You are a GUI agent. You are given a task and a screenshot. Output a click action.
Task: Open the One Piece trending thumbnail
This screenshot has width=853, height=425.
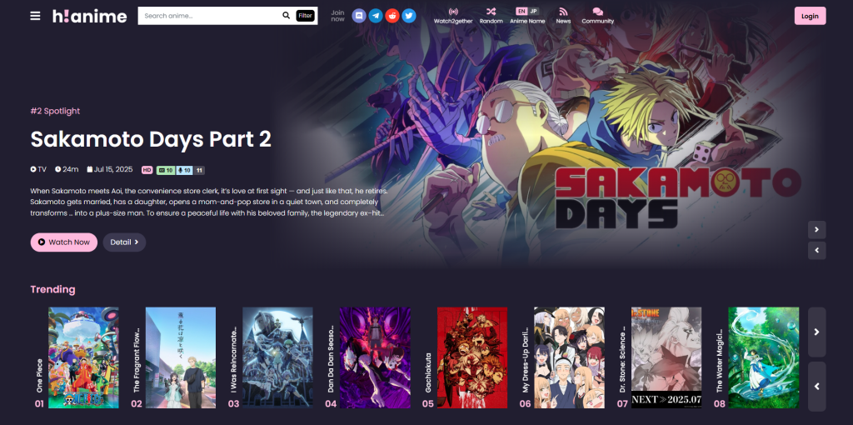click(x=83, y=357)
